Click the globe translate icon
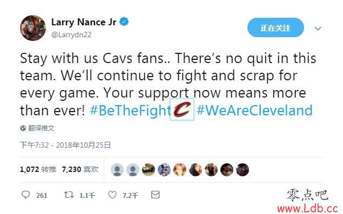This screenshot has width=343, height=214. (x=23, y=128)
